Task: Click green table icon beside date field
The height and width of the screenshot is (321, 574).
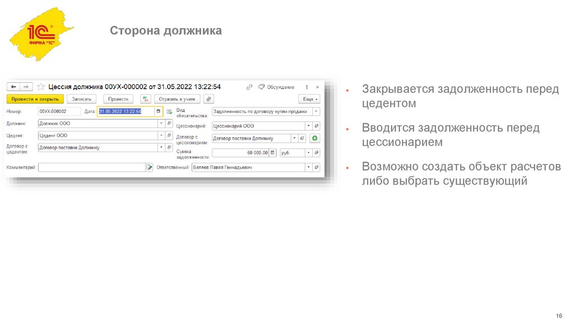Action: (x=169, y=112)
